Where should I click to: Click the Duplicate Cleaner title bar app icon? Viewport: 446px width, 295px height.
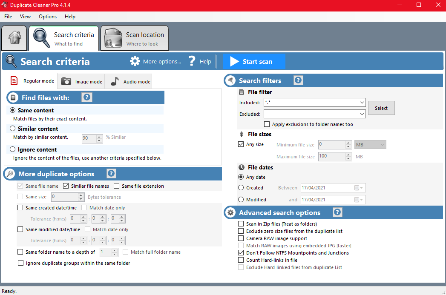pos(5,5)
